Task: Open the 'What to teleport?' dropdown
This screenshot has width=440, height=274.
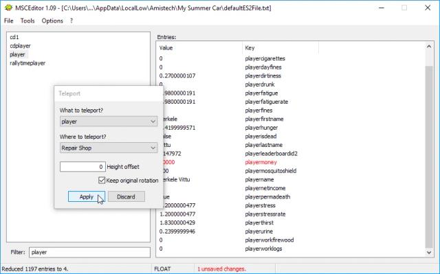Action: [x=109, y=122]
